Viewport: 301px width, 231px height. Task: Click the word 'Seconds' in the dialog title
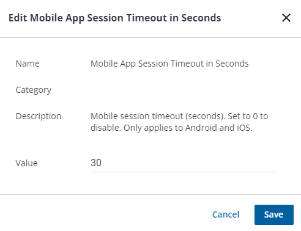tap(201, 18)
